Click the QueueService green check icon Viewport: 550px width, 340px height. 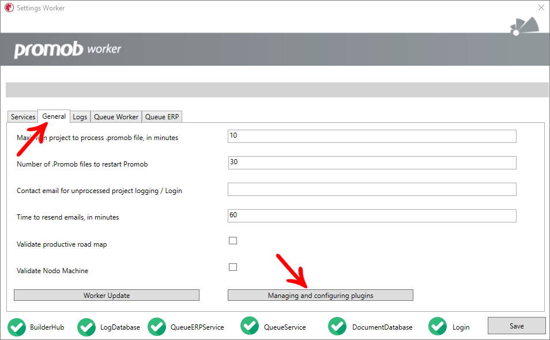click(x=250, y=325)
